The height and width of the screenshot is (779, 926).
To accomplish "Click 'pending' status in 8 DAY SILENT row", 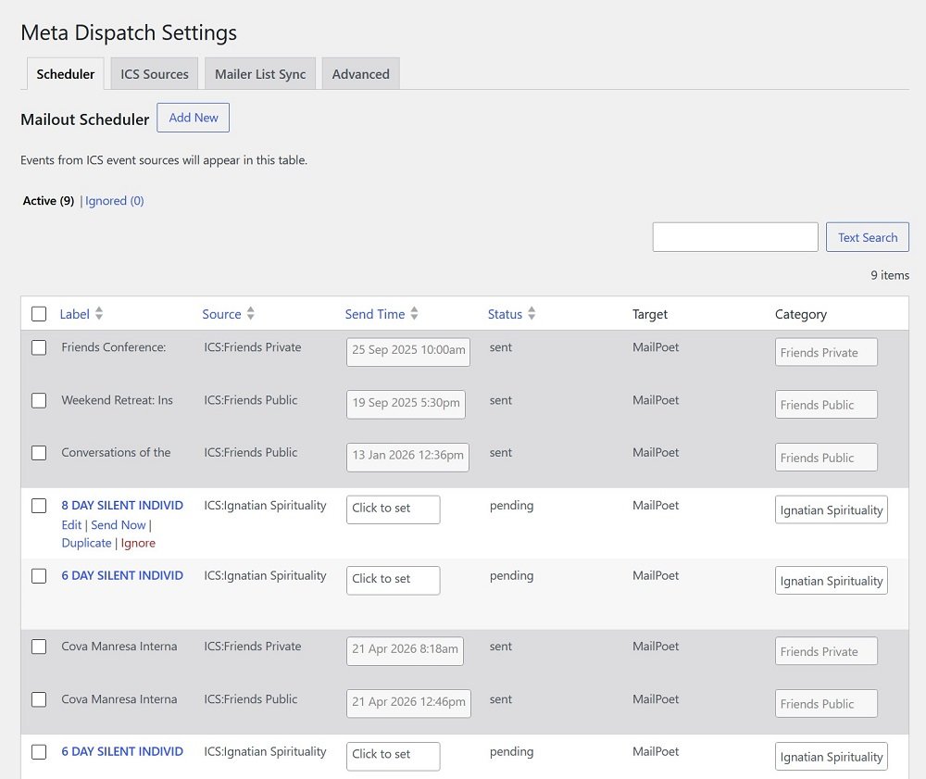I will pyautogui.click(x=511, y=506).
